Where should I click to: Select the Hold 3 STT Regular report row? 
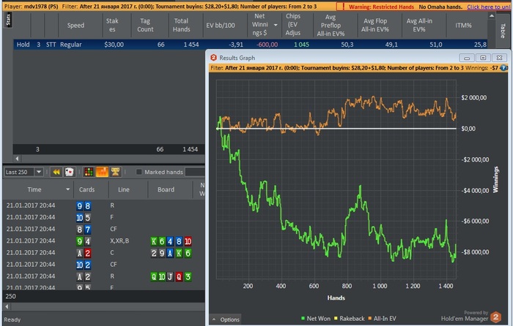pos(251,45)
